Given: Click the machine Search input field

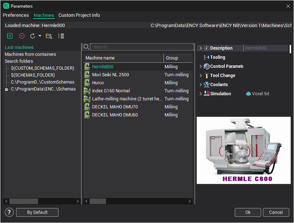Looking at the screenshot, I should pyautogui.click(x=142, y=47).
